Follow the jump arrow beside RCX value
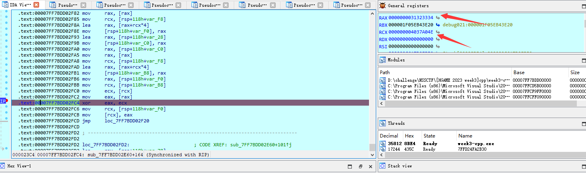Image resolution: width=586 pixels, height=173 pixels. click(438, 32)
